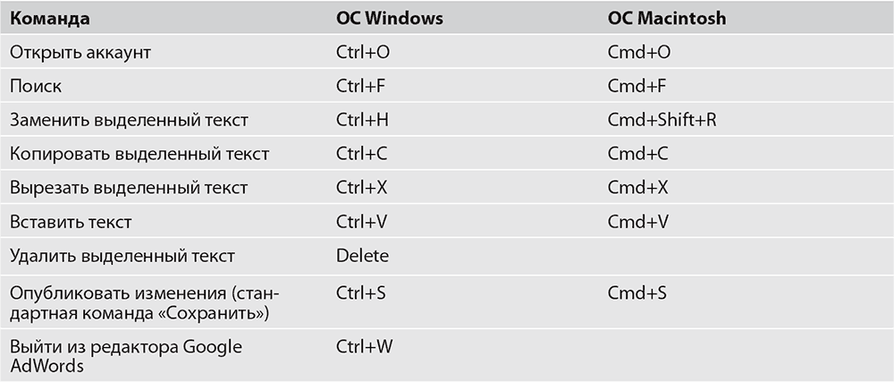
Task: Click the Ctrl+W shortcut cell
Action: pos(364,345)
